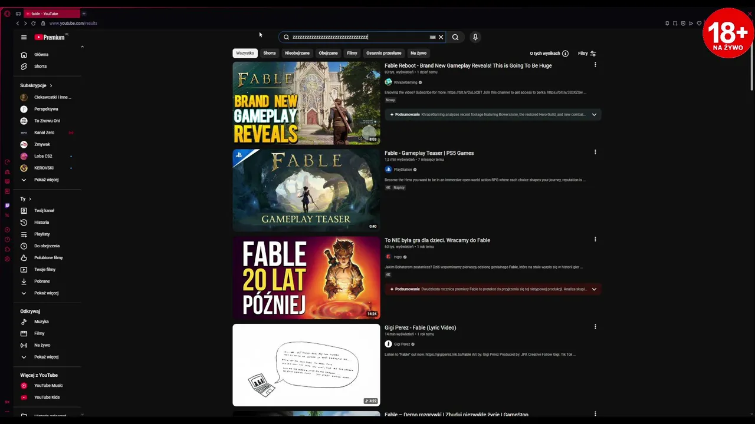
Task: Open options for Fable Gameplay Teaser video
Action: coord(595,152)
